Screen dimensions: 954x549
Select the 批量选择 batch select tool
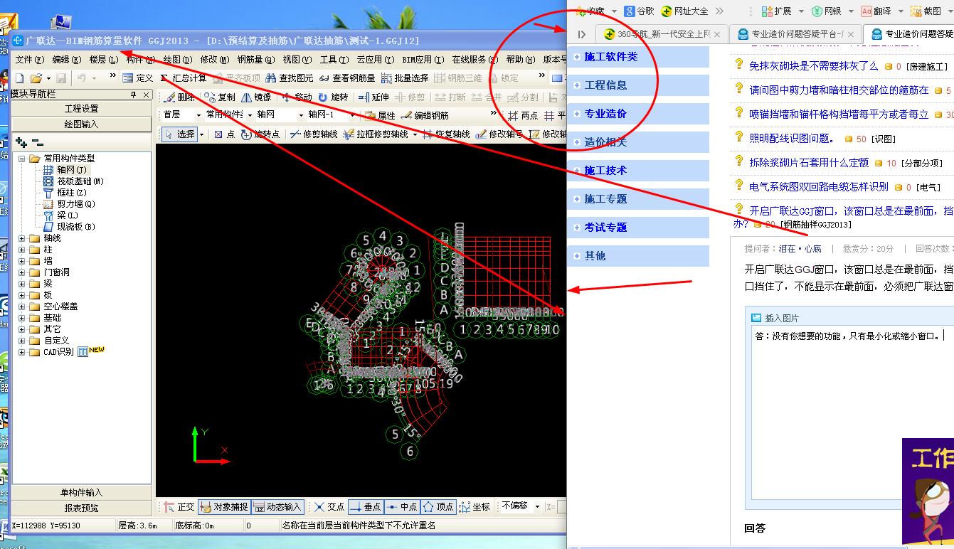point(405,78)
